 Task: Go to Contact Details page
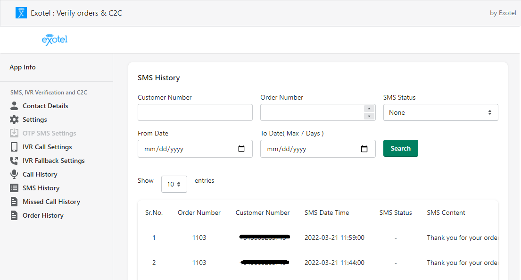click(45, 106)
